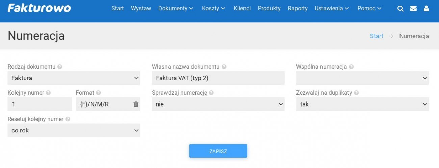The width and height of the screenshot is (439, 168).
Task: Expand the Ustawienia menu
Action: [x=332, y=8]
